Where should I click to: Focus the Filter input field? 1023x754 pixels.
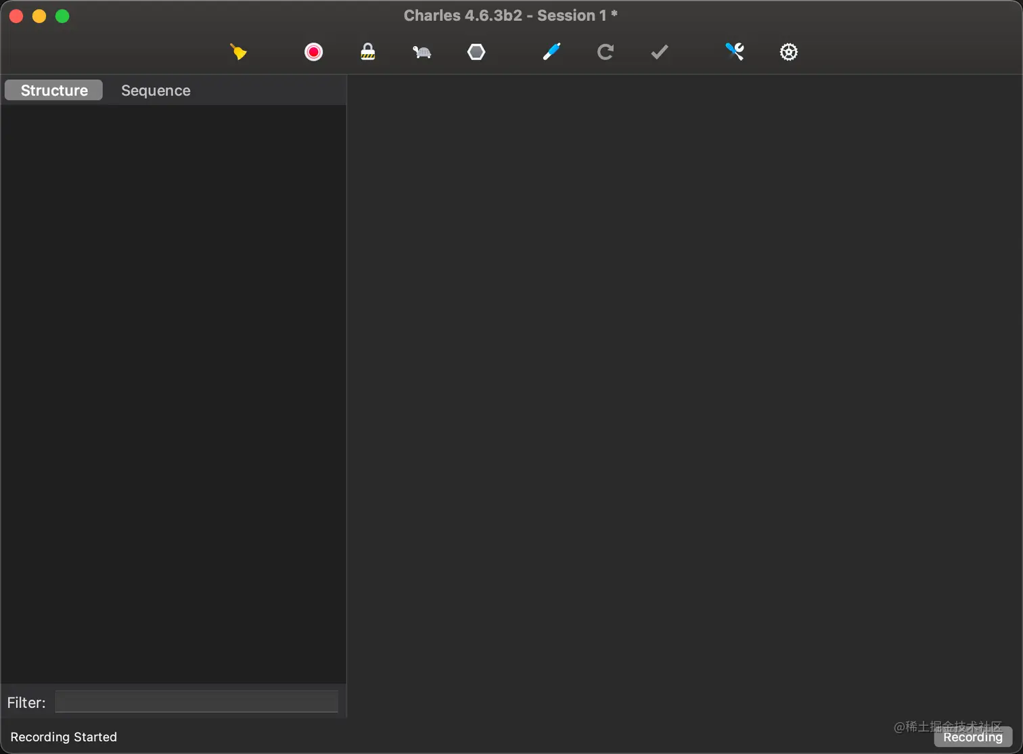(197, 702)
